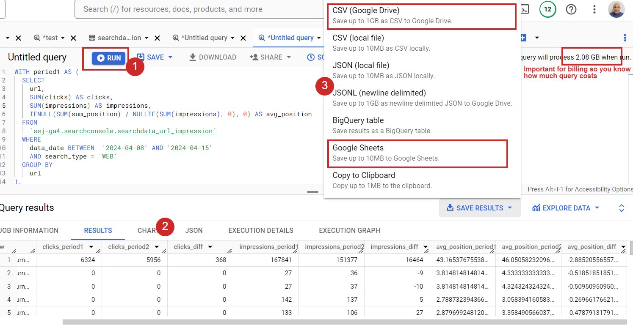Screen dimensions: 633x325
Task: Click your profile avatar
Action: tap(616, 9)
